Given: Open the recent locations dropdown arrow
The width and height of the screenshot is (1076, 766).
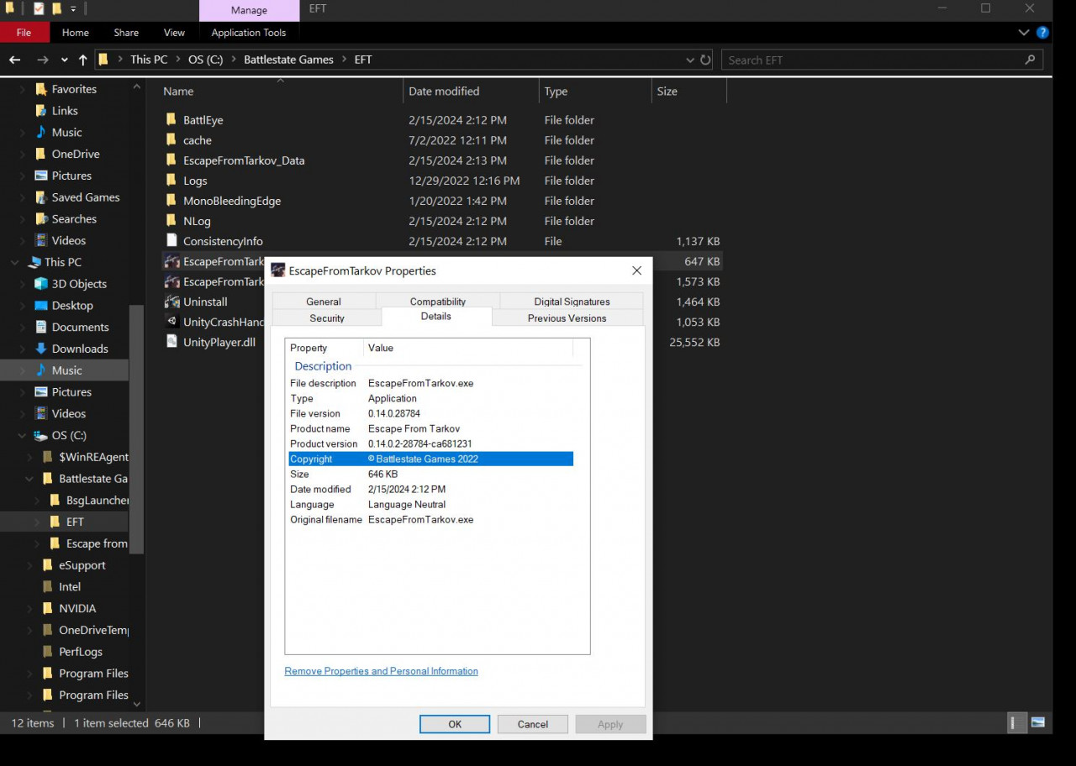Looking at the screenshot, I should [x=65, y=60].
